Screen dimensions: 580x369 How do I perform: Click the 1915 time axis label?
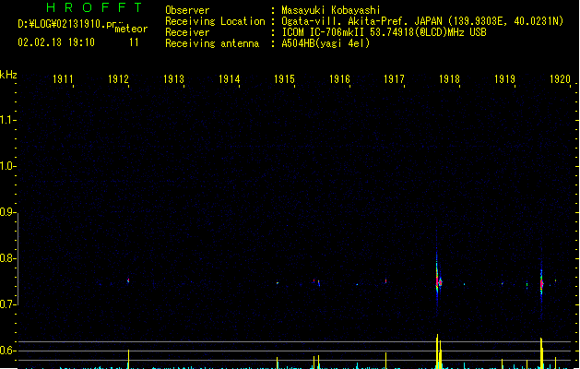pyautogui.click(x=284, y=79)
